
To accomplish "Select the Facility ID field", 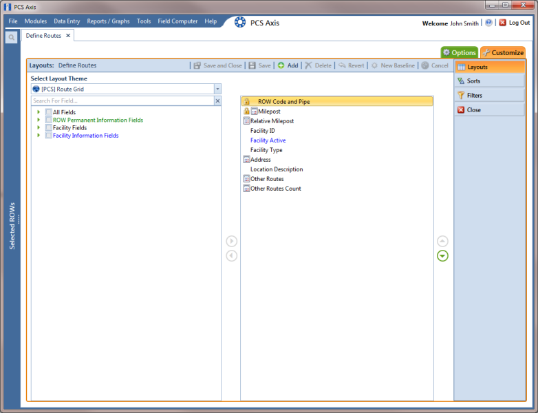I will [337, 131].
